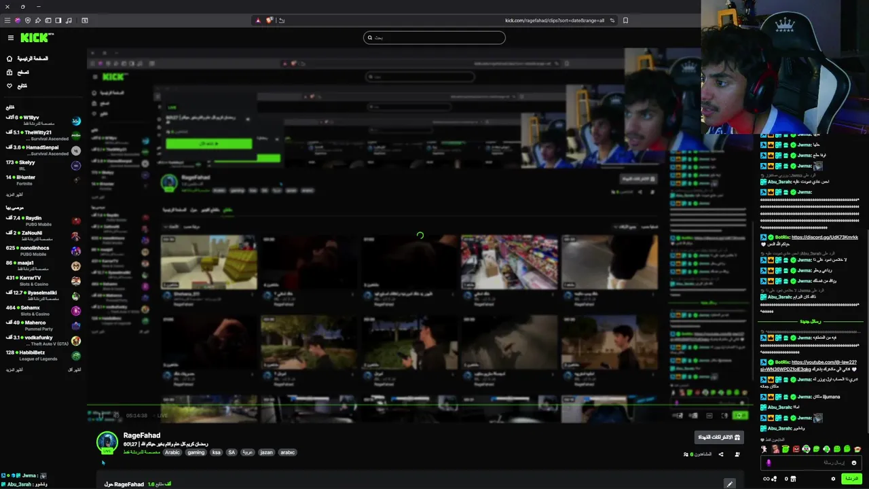The width and height of the screenshot is (869, 489).
Task: Click Brave shield icon in toolbar
Action: (269, 20)
